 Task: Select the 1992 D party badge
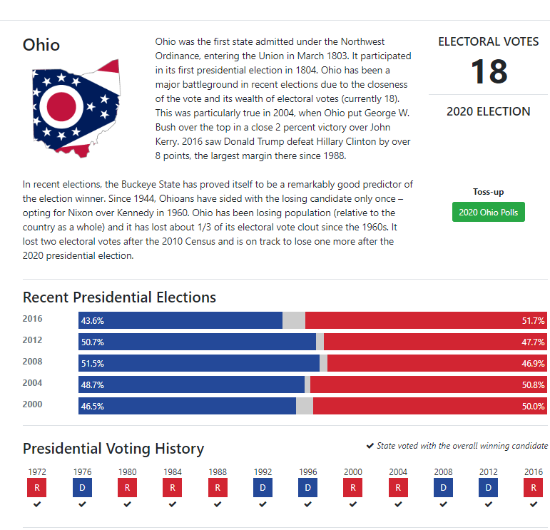263,488
